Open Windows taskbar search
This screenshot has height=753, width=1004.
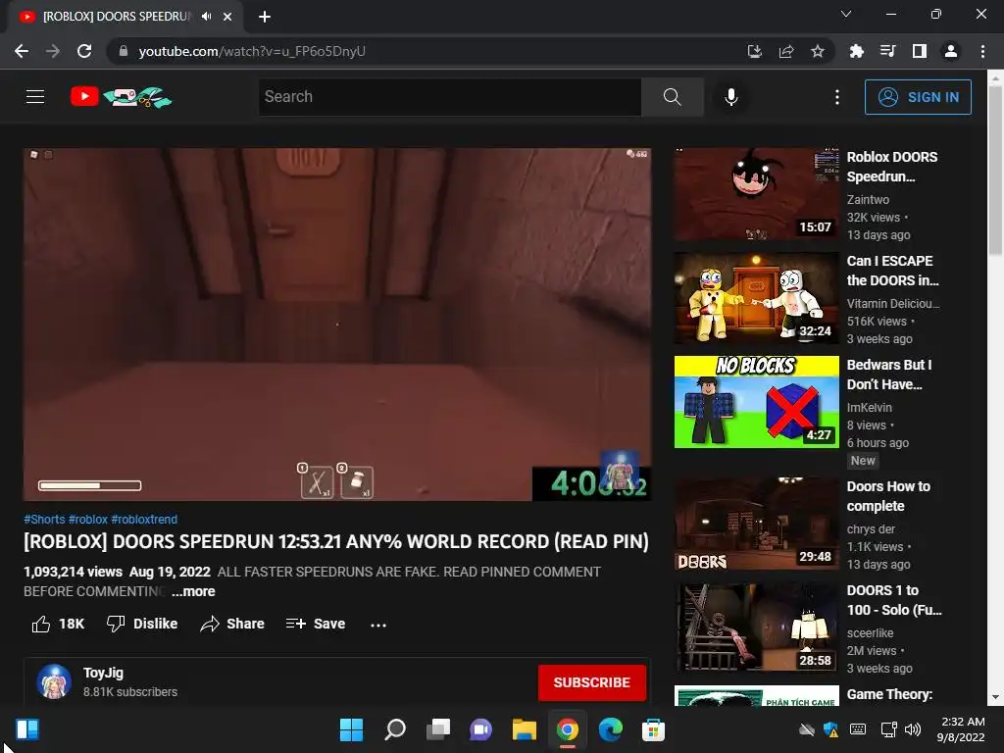pos(394,729)
